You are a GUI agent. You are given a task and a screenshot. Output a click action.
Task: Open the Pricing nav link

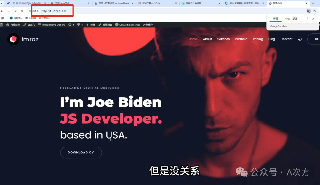[258, 39]
